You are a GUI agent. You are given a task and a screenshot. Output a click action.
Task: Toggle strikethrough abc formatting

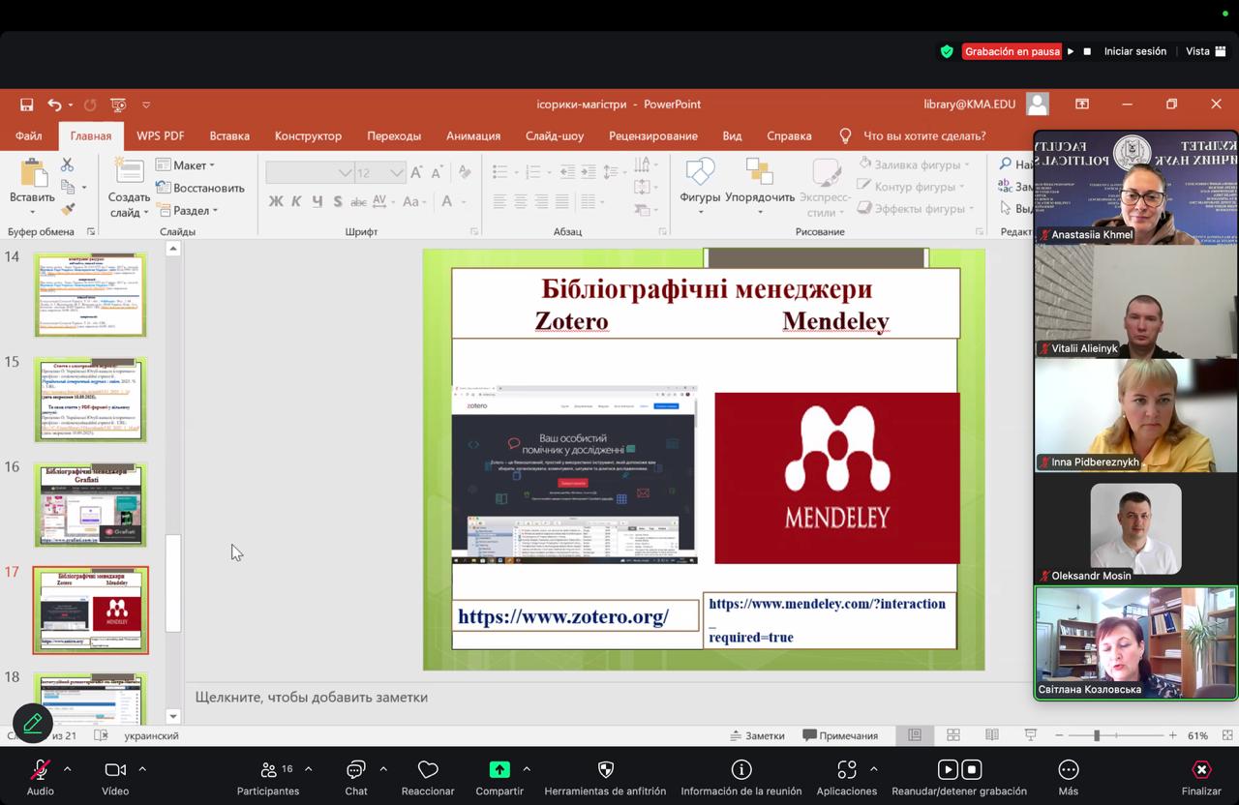point(358,201)
